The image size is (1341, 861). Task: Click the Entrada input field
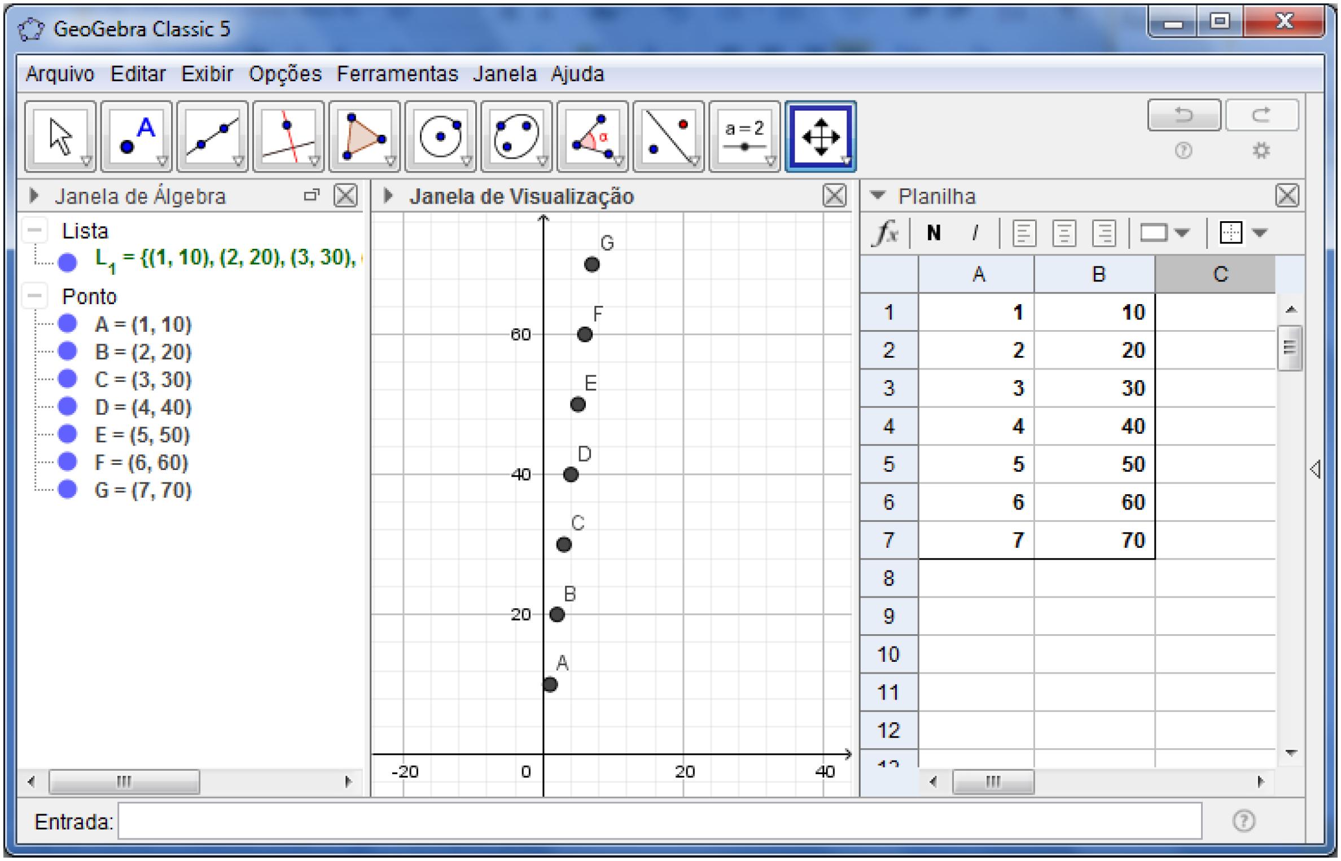point(659,822)
